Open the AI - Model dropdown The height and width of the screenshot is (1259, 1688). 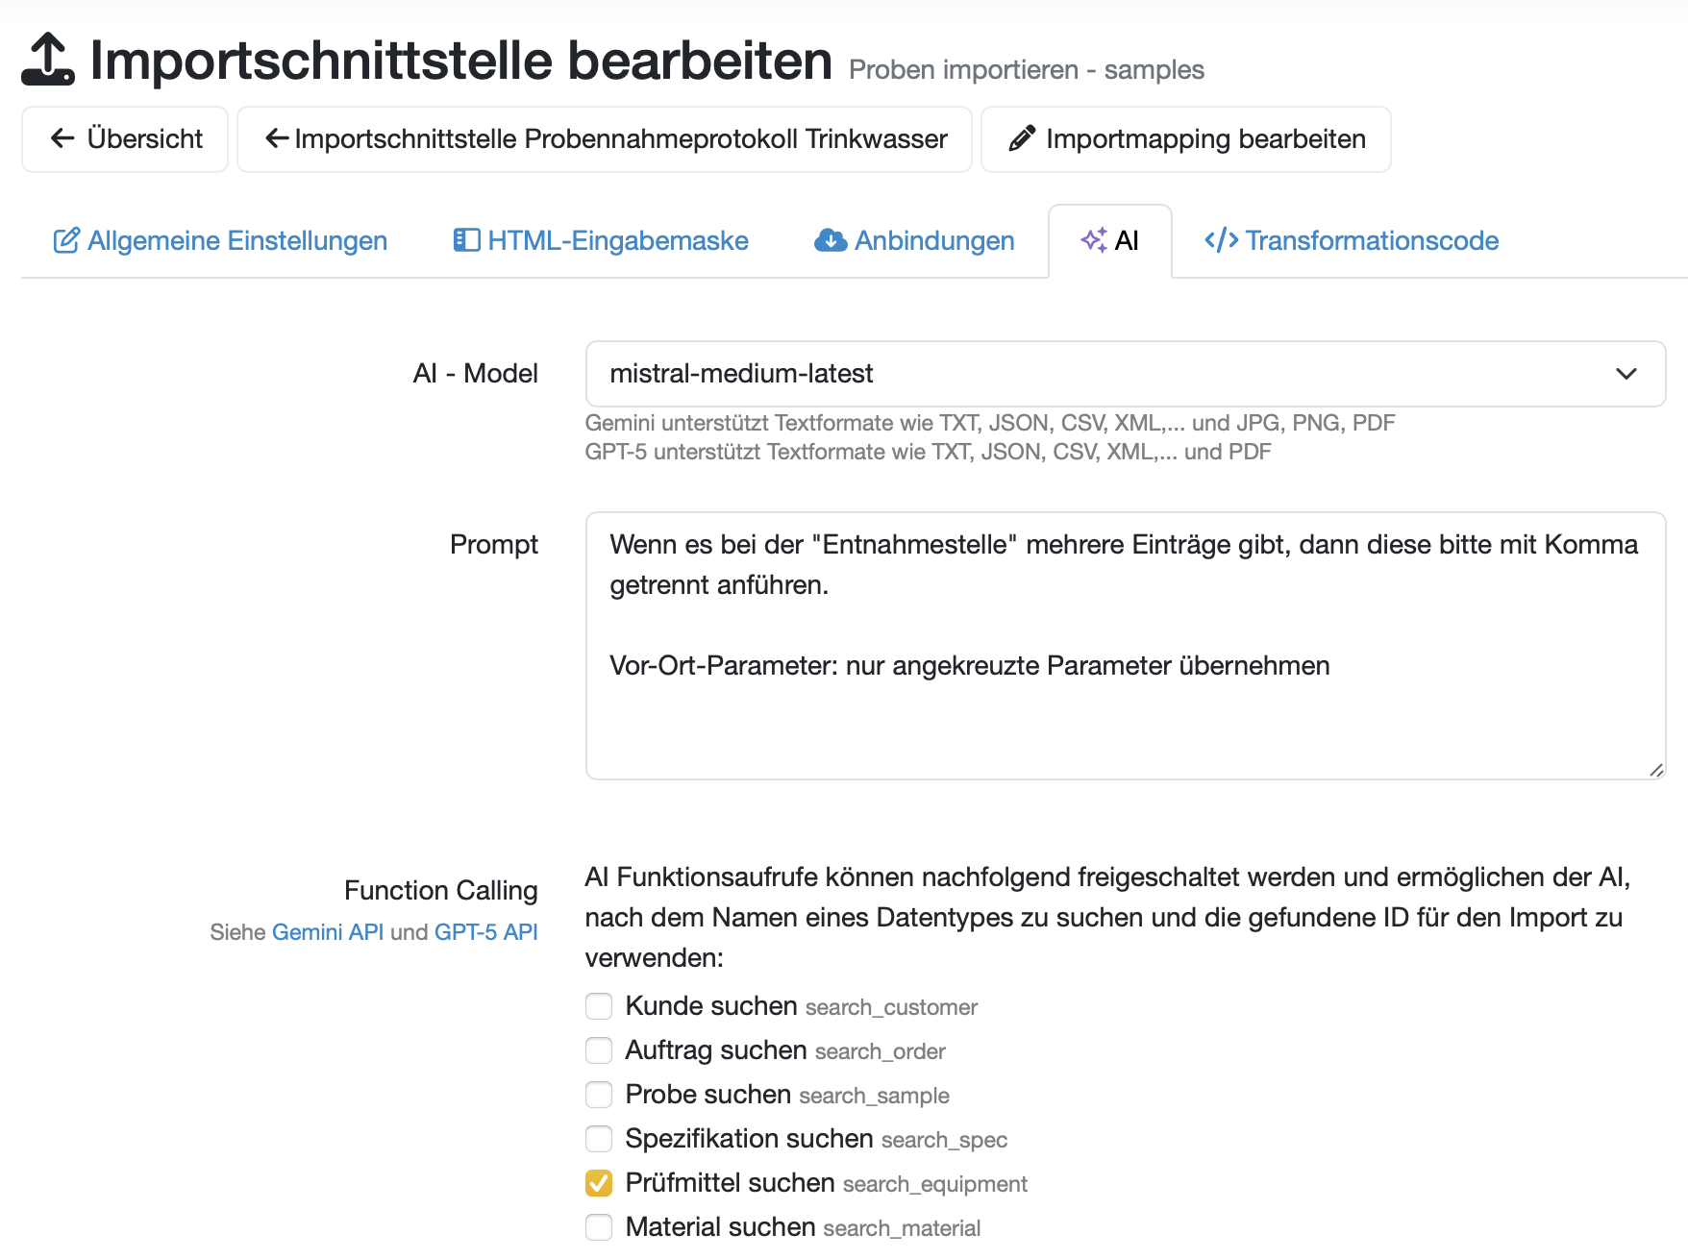coord(1125,374)
